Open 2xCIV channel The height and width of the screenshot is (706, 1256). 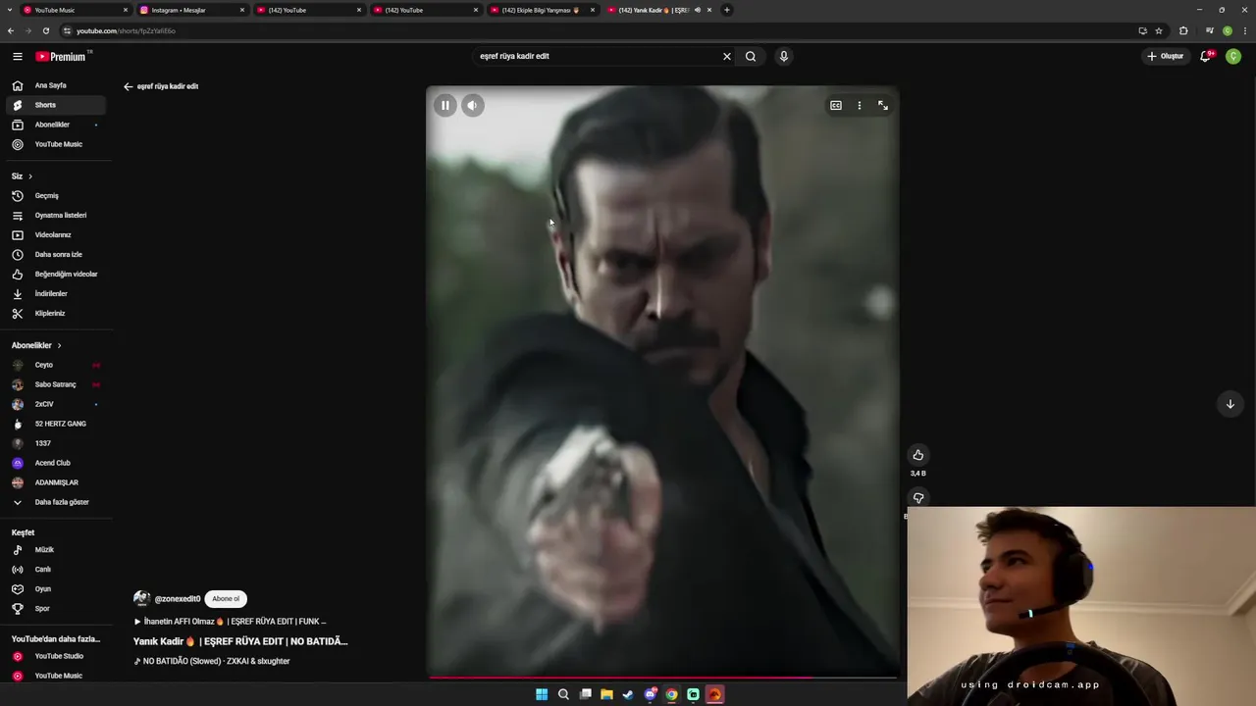pyautogui.click(x=56, y=404)
